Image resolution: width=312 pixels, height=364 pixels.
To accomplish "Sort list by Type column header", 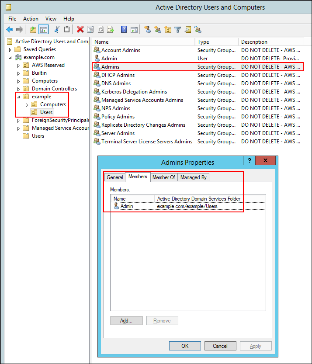I will pyautogui.click(x=217, y=42).
